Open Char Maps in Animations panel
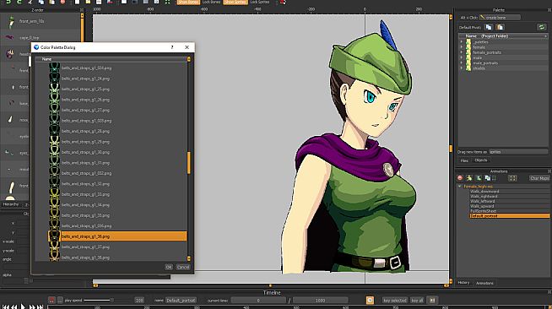 (x=539, y=178)
